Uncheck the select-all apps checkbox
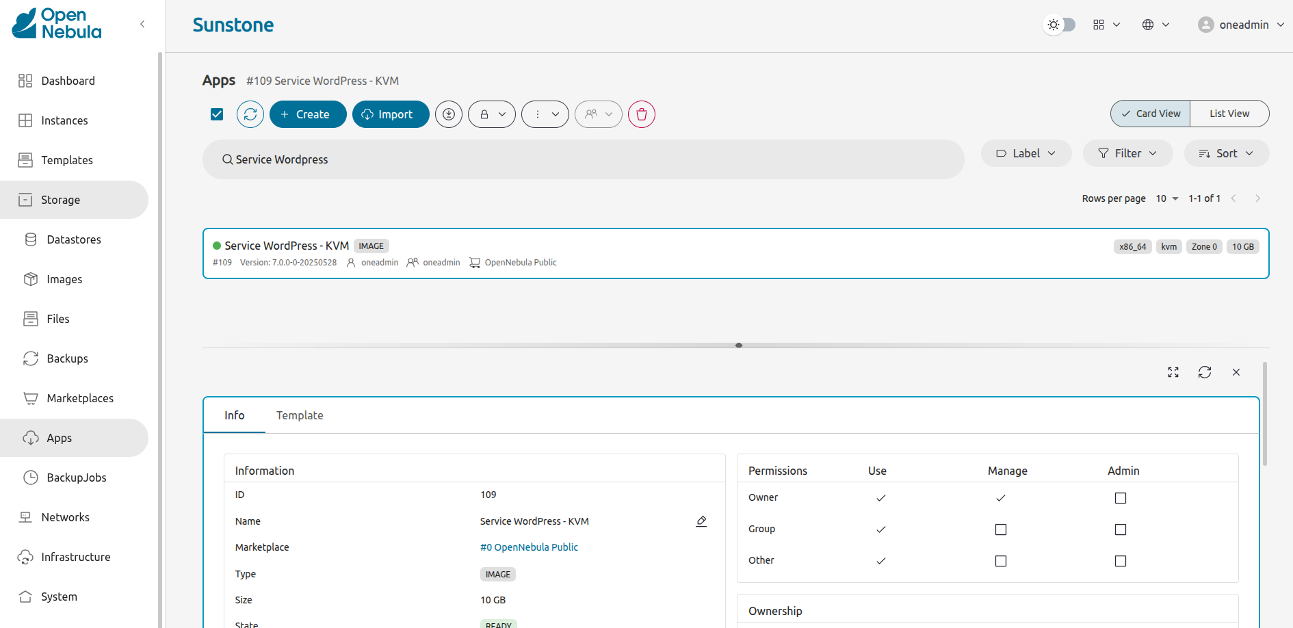This screenshot has width=1293, height=628. tap(217, 114)
